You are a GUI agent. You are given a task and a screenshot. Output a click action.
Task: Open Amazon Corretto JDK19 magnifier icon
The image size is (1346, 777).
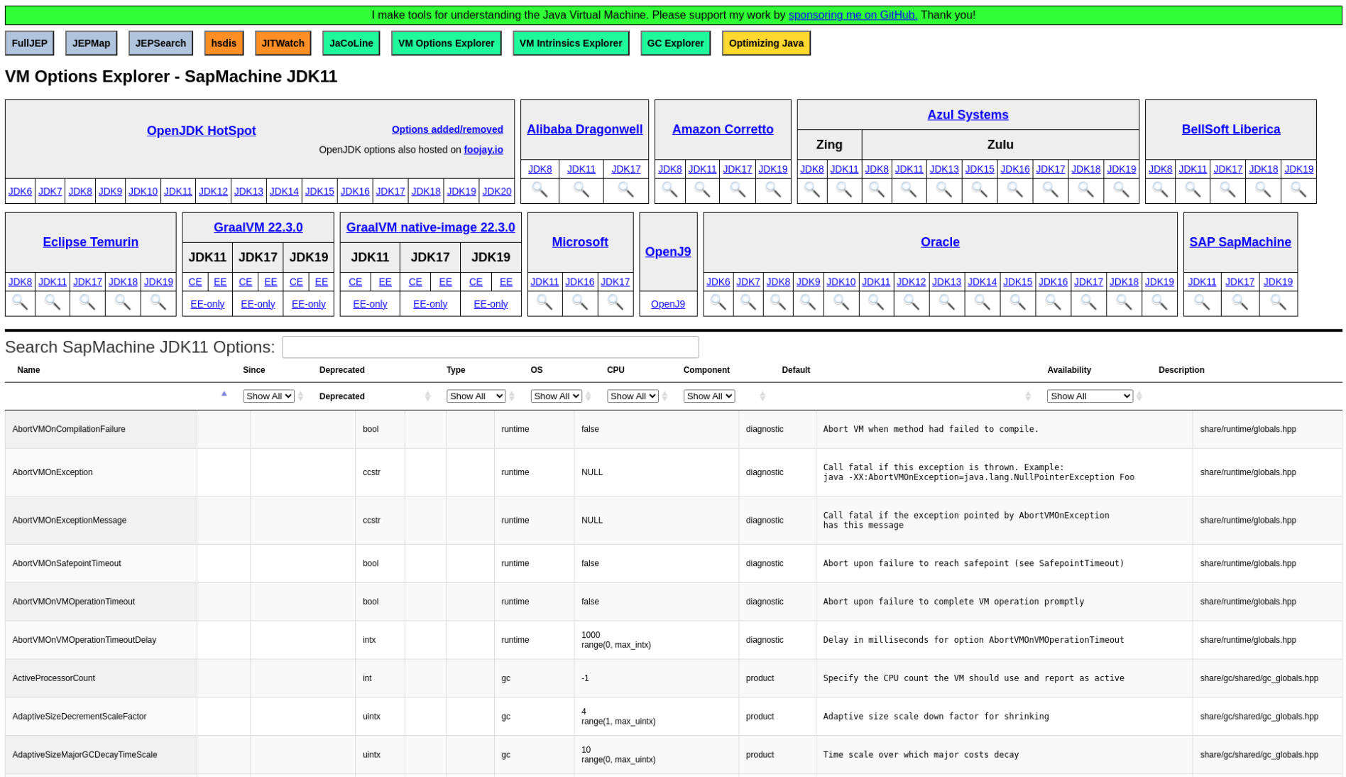[x=773, y=190]
